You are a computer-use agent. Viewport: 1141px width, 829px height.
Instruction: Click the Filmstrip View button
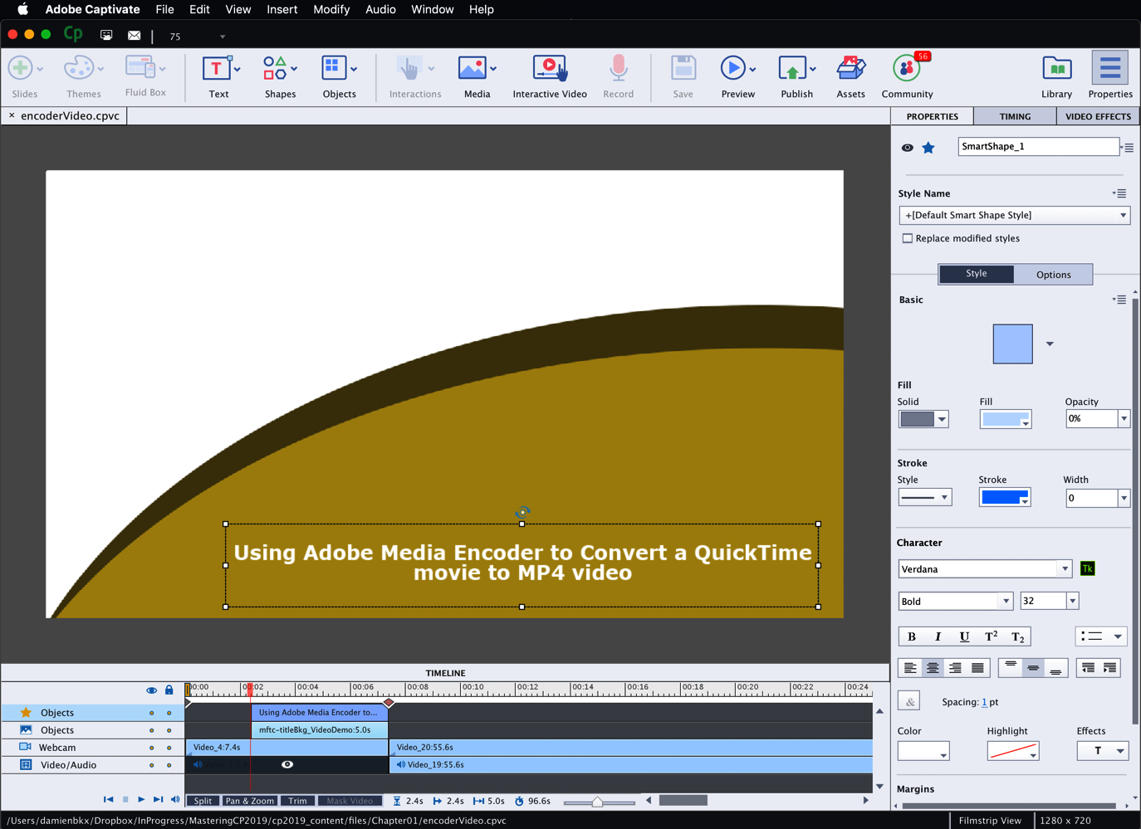coord(990,820)
